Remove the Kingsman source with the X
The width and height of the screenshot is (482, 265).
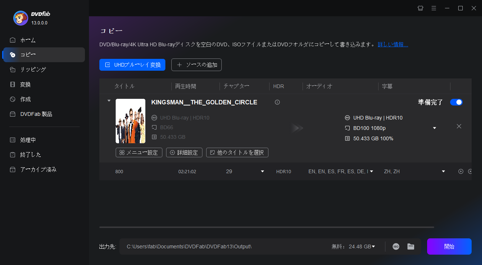[459, 126]
